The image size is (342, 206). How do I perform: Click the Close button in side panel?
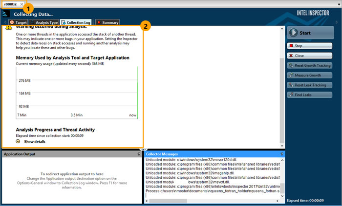310,56
